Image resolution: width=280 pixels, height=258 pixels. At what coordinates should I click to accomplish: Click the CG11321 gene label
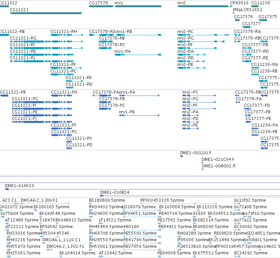[19, 10]
